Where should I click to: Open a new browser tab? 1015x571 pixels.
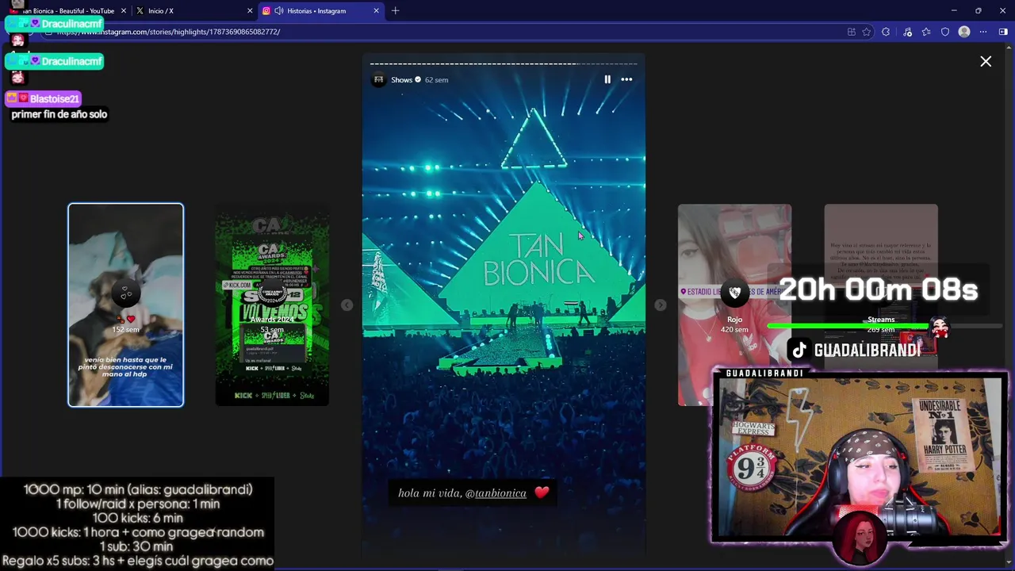click(395, 11)
